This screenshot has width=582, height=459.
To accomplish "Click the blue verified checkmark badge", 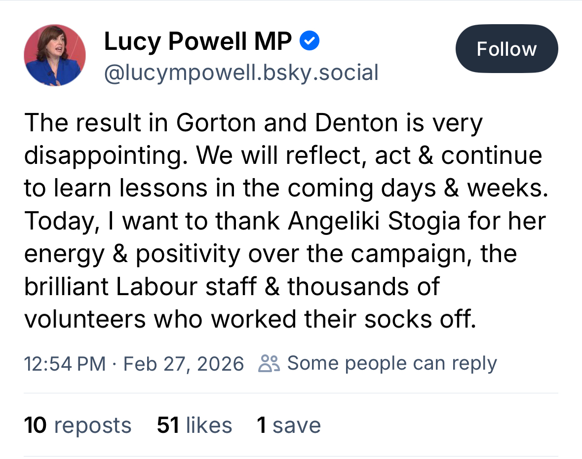I will (310, 42).
